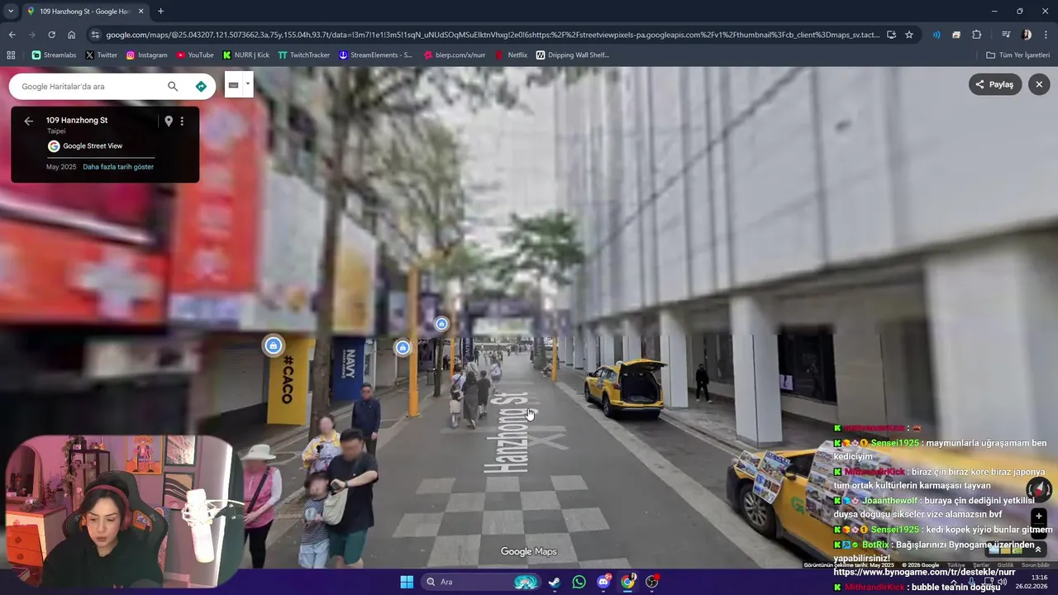Close Street View with the X button

[1039, 84]
